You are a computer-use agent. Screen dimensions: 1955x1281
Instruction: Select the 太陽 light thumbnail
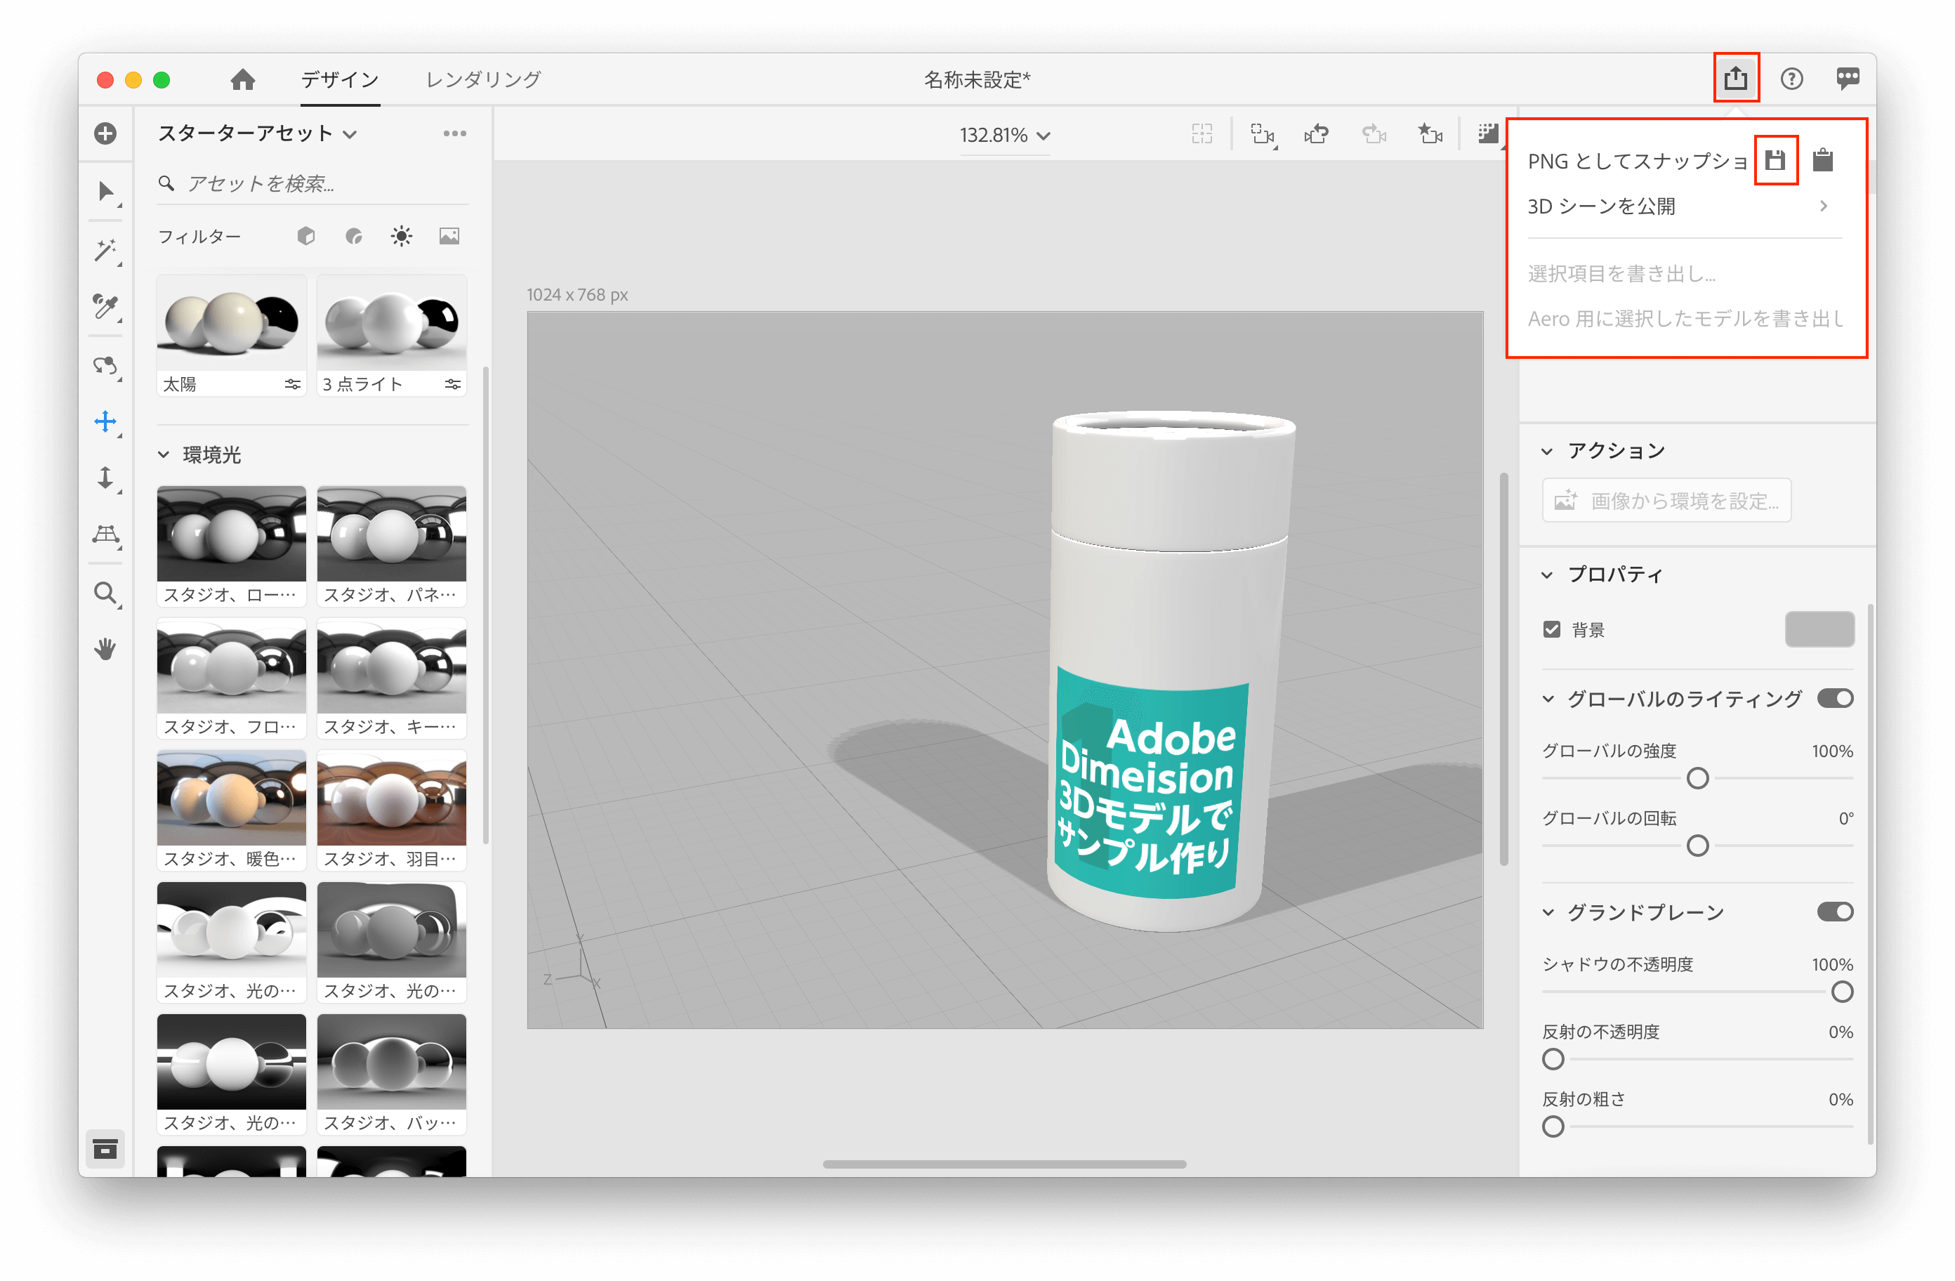pos(231,324)
